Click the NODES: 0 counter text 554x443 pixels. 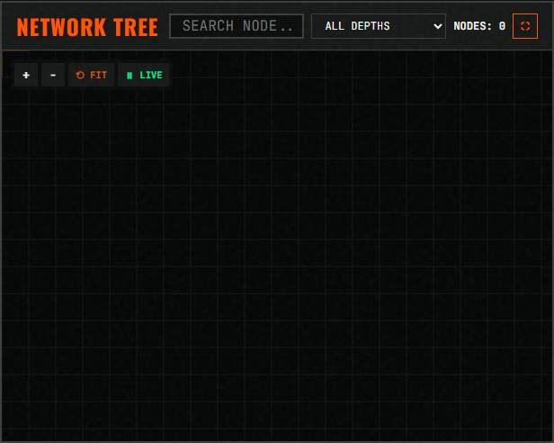479,26
